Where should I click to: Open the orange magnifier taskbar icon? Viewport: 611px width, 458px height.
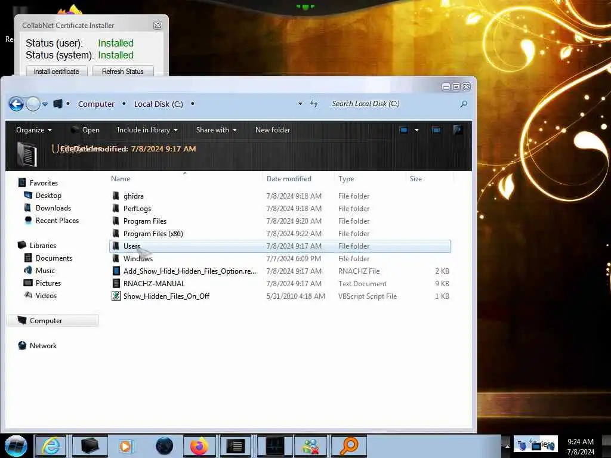click(x=349, y=446)
